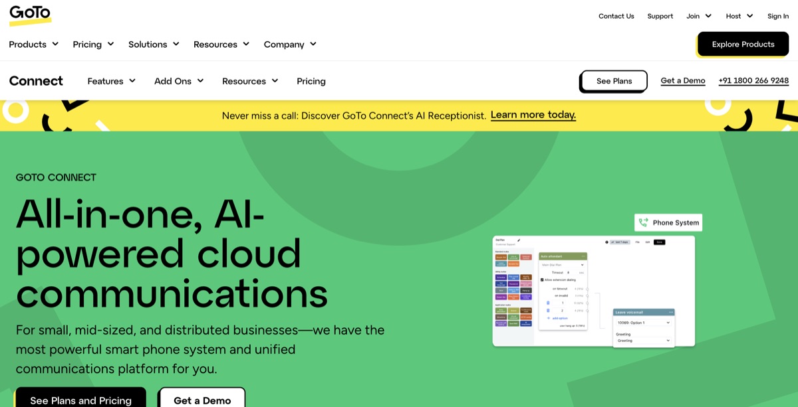This screenshot has width=798, height=407.
Task: Expand Pricing menu in main navigation
Action: pyautogui.click(x=93, y=44)
